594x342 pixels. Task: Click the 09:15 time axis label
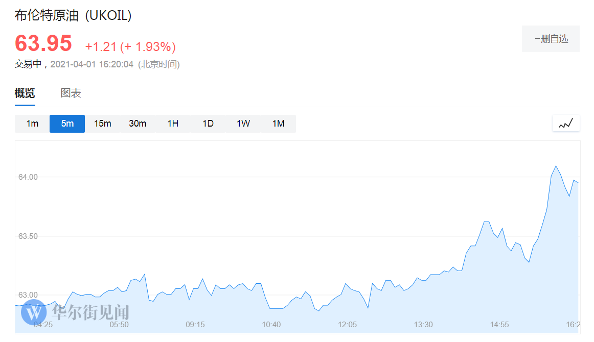(x=195, y=325)
